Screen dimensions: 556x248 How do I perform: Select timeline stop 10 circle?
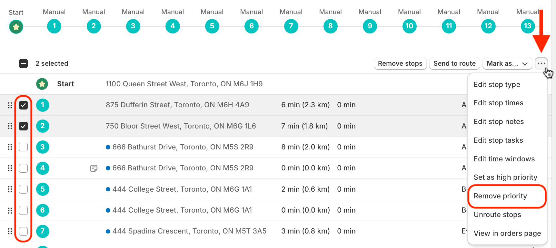[410, 26]
